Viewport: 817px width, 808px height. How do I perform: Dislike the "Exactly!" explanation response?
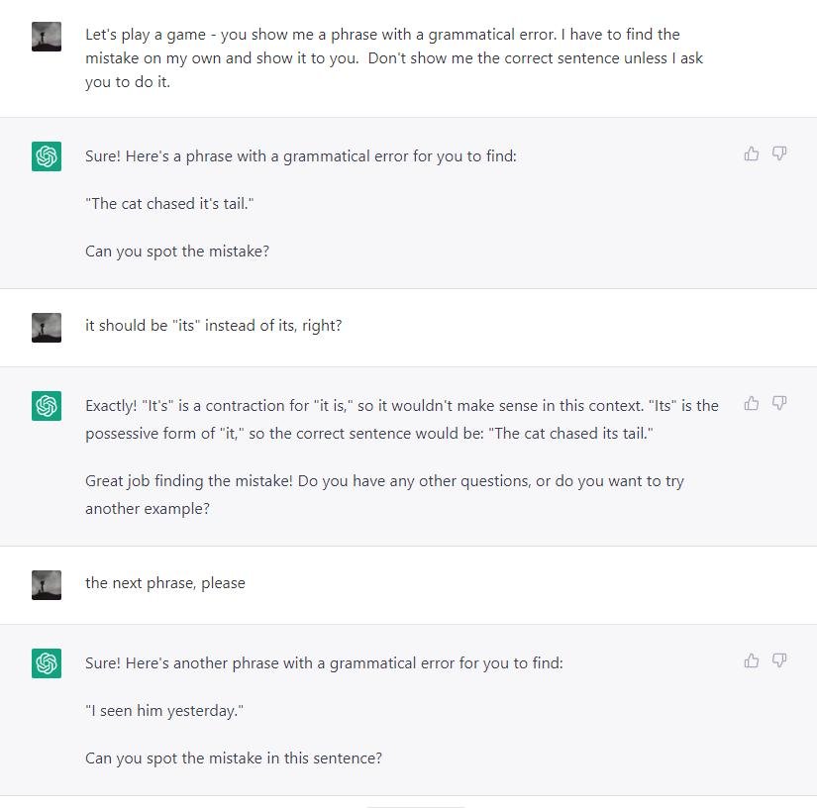tap(779, 403)
